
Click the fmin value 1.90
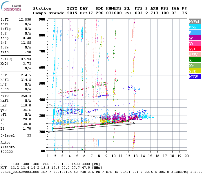point(27,52)
